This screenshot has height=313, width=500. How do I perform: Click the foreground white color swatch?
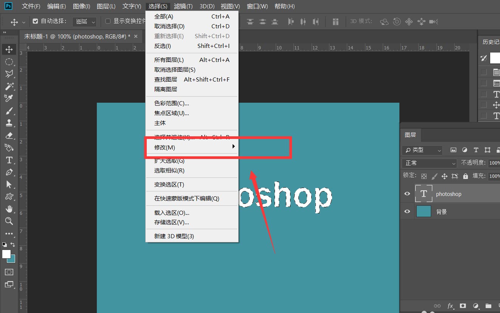[x=6, y=254]
